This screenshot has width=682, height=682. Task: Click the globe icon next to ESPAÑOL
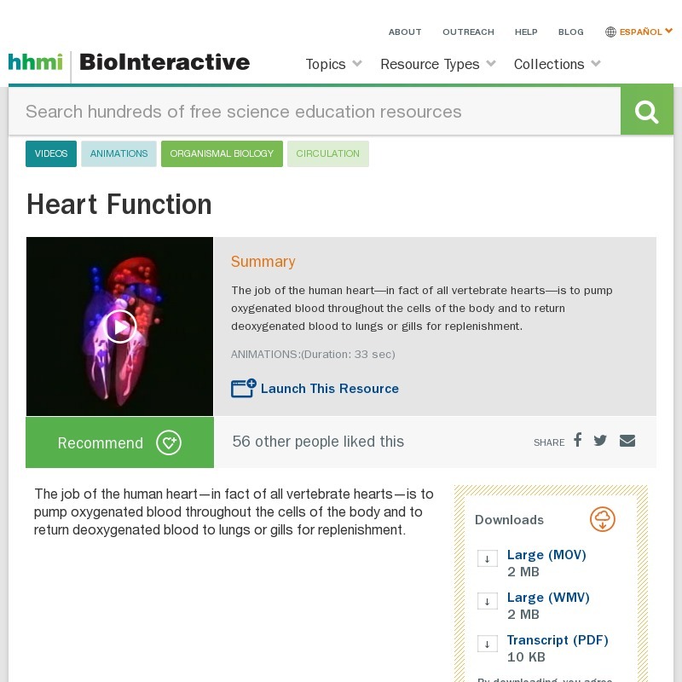610,32
